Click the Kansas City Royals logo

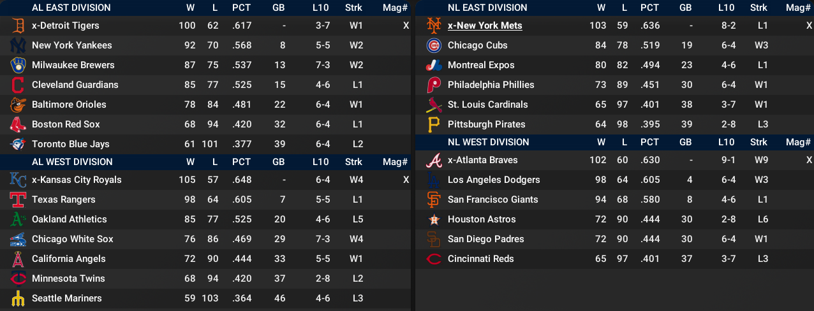tap(18, 180)
